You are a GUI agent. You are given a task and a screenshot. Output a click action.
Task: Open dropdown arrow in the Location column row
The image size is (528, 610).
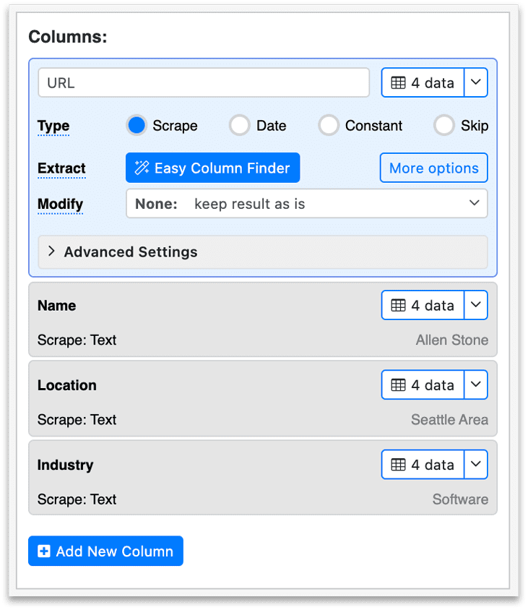[475, 385]
